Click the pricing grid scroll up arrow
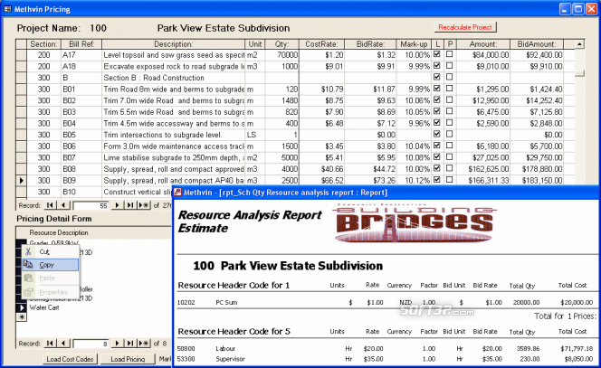This screenshot has width=601, height=368. pyautogui.click(x=579, y=44)
